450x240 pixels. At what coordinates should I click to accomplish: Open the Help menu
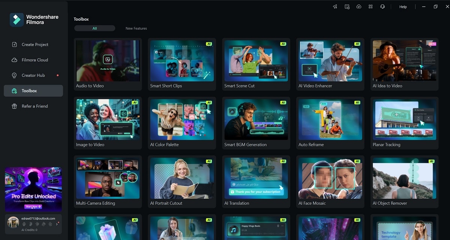pos(403,7)
